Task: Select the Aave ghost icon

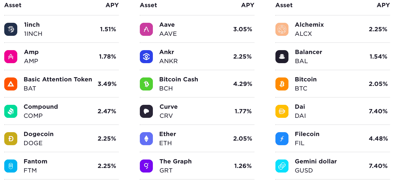Action: pos(146,29)
